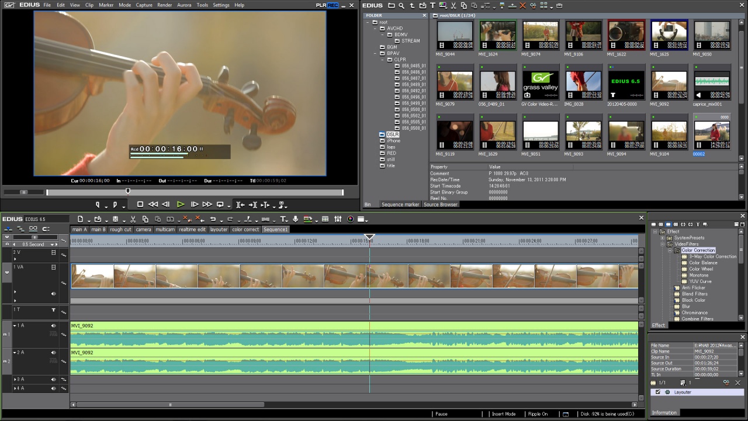Click the vectorscope icon in timeline toolbar
The width and height of the screenshot is (748, 421).
(x=350, y=219)
